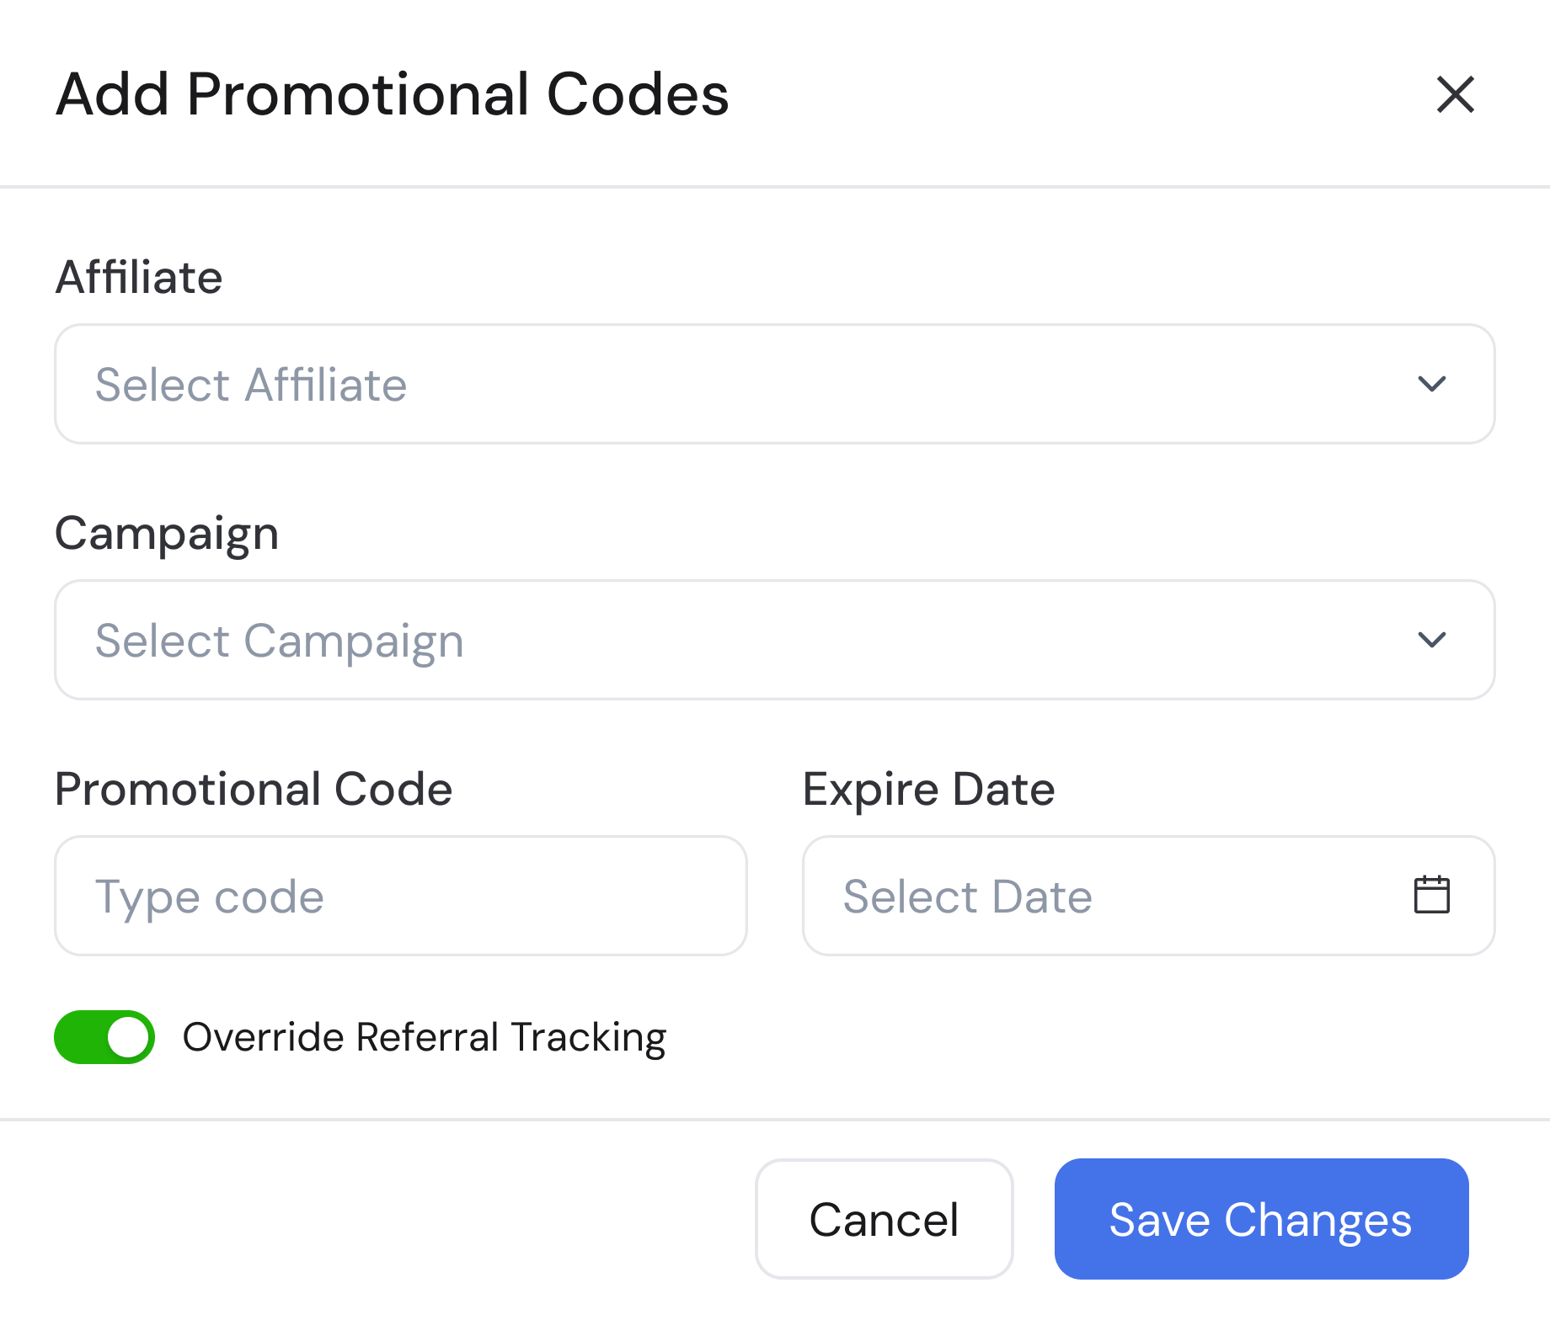Focus the Type code input field
1550x1320 pixels.
[x=400, y=895]
